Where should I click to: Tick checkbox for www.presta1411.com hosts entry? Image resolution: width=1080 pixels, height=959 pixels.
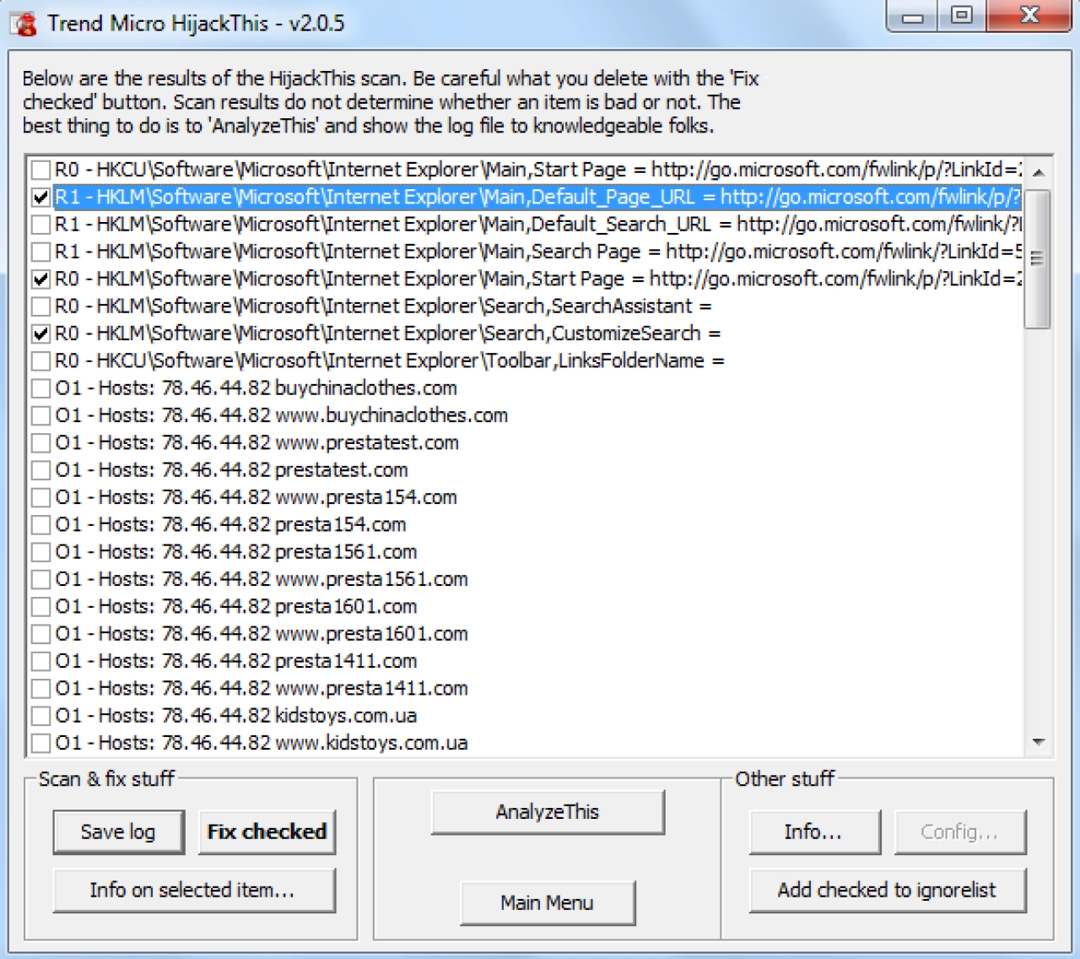coord(40,689)
